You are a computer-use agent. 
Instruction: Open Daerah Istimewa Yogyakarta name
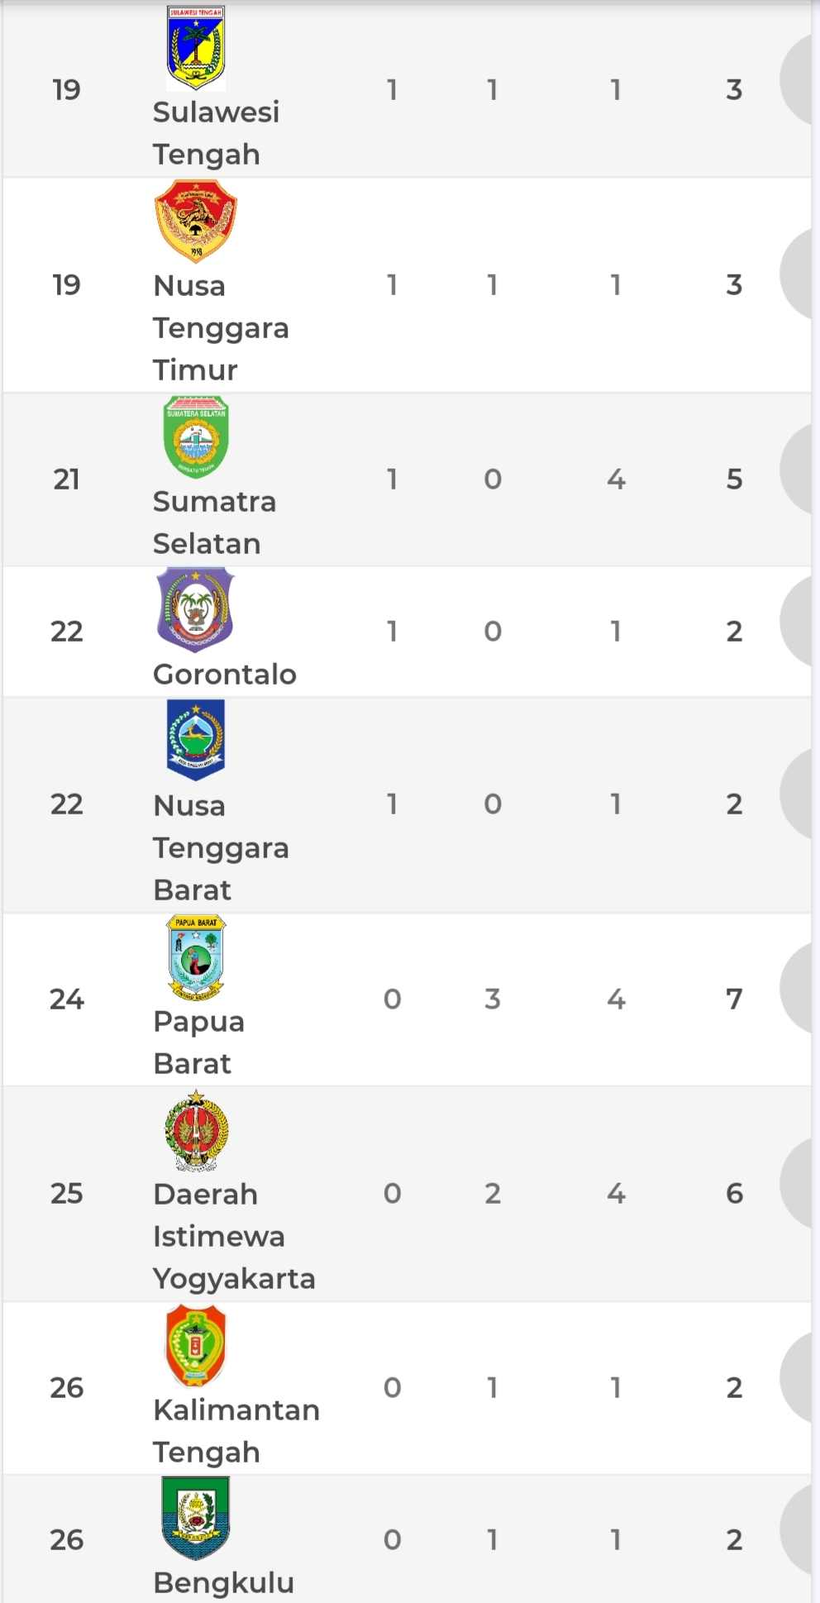pos(234,1236)
